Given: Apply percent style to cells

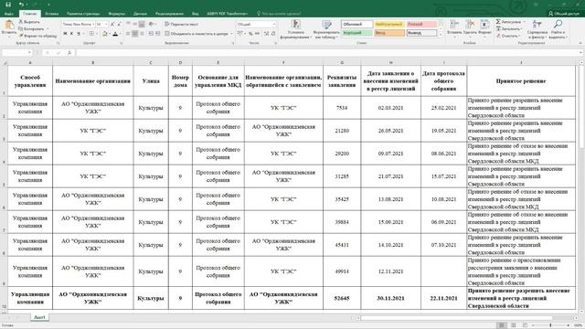Looking at the screenshot, I should pos(250,34).
